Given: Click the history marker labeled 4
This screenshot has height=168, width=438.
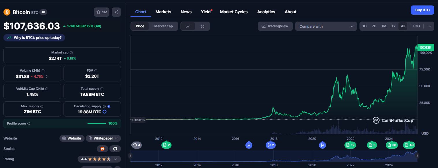Looking at the screenshot, I should [137, 145].
